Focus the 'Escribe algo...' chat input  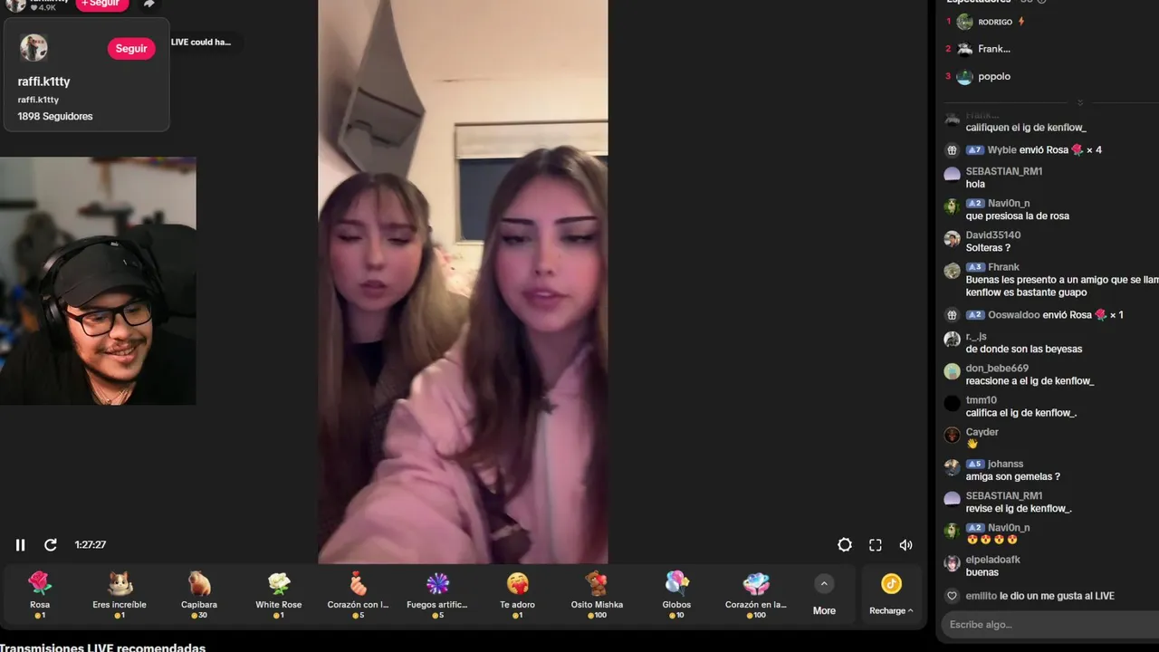tap(1049, 624)
